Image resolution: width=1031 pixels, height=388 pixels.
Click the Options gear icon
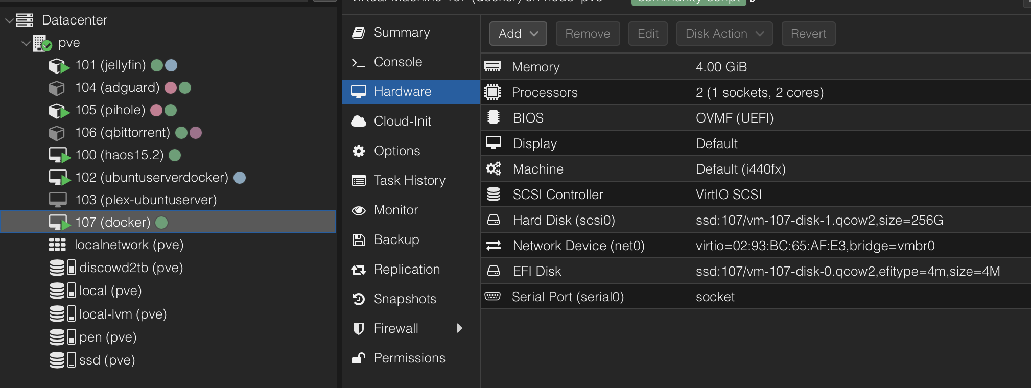pyautogui.click(x=359, y=151)
